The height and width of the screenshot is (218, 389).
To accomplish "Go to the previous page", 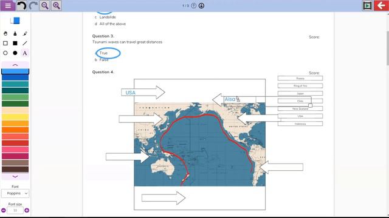I will click(x=193, y=5).
